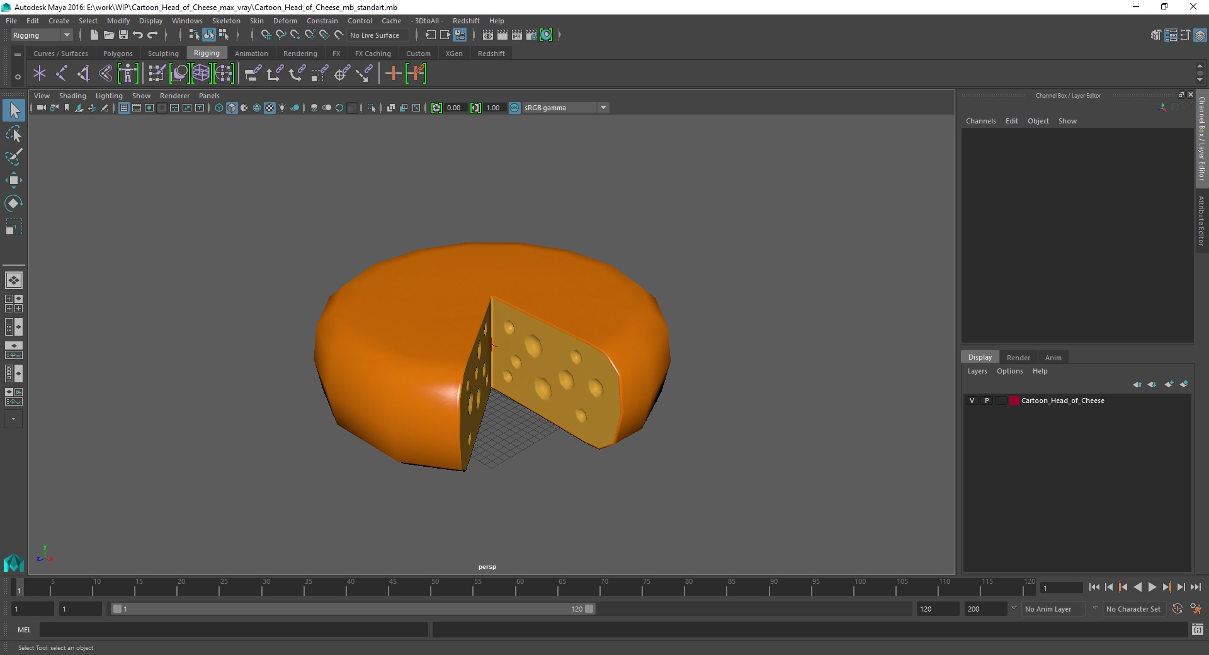The height and width of the screenshot is (655, 1209).
Task: Open the Rigging menu set dropdown
Action: coord(42,35)
